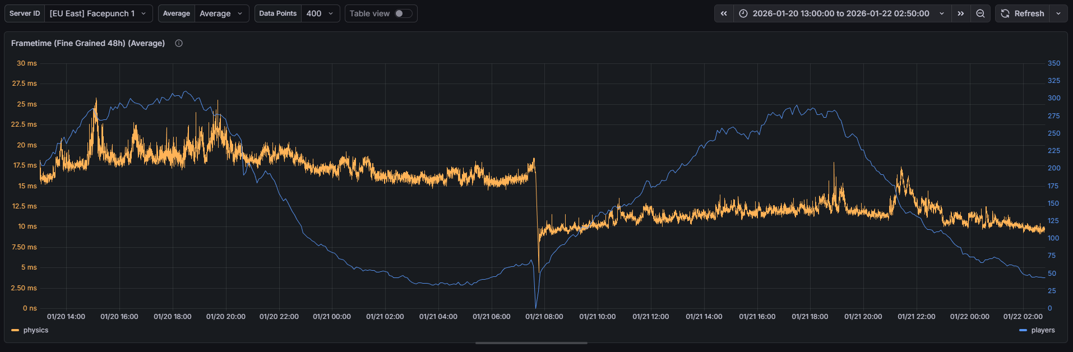Toggle players series in the legend

[1043, 330]
